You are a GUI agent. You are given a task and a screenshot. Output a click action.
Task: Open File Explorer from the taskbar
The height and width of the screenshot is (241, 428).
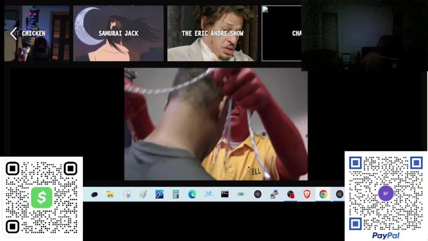coord(111,194)
